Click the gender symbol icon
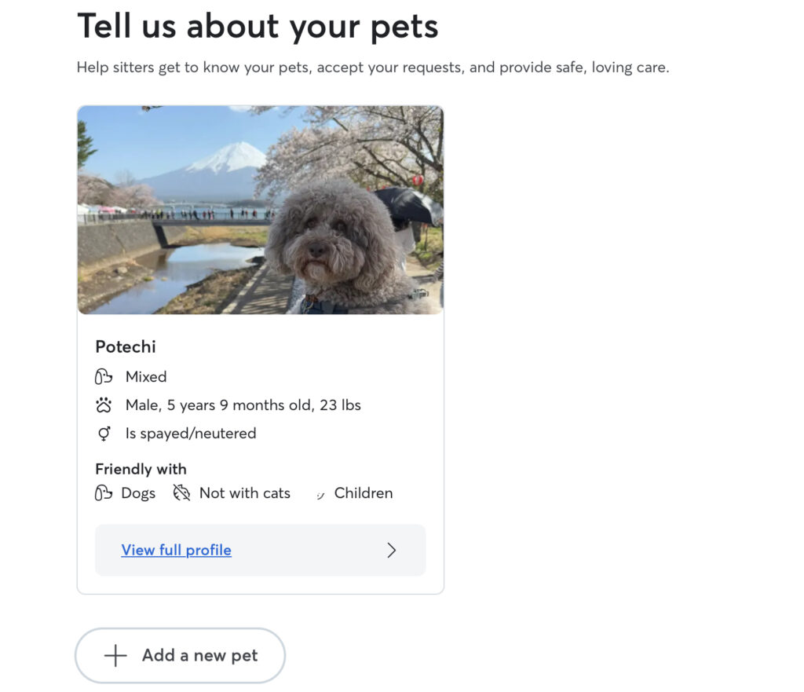The image size is (804, 692). [104, 434]
